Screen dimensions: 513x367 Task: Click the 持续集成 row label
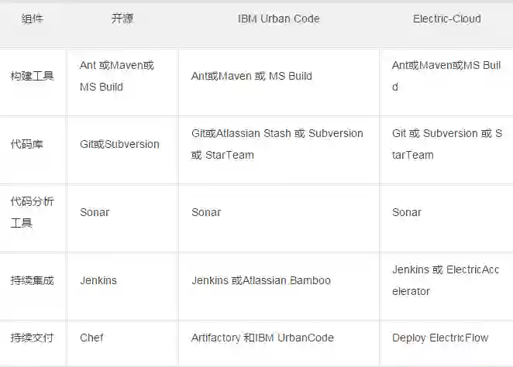pos(33,280)
